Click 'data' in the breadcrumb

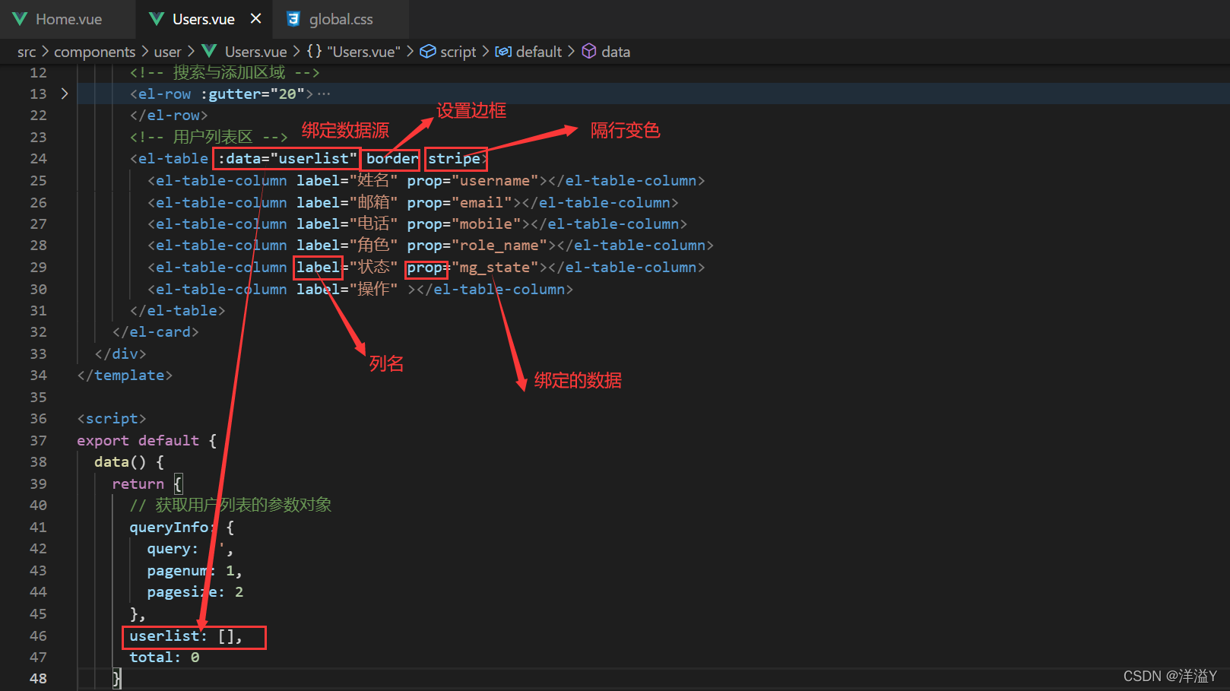tap(616, 52)
